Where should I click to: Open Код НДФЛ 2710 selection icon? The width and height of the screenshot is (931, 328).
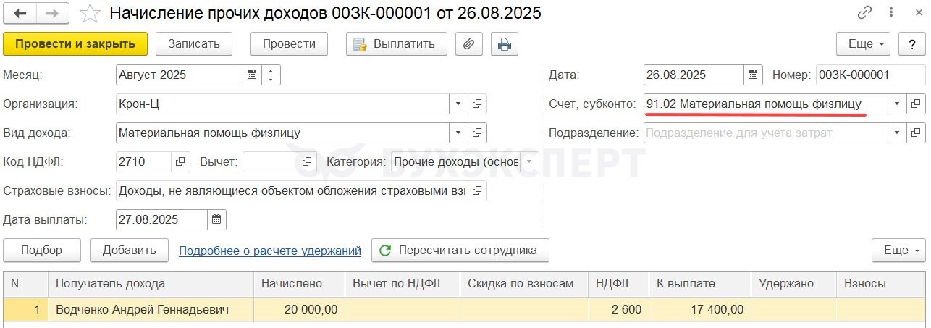pyautogui.click(x=180, y=161)
